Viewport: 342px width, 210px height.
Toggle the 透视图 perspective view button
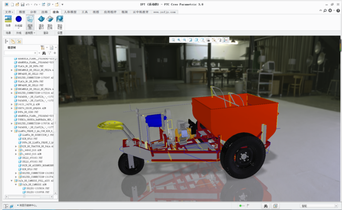(30, 22)
